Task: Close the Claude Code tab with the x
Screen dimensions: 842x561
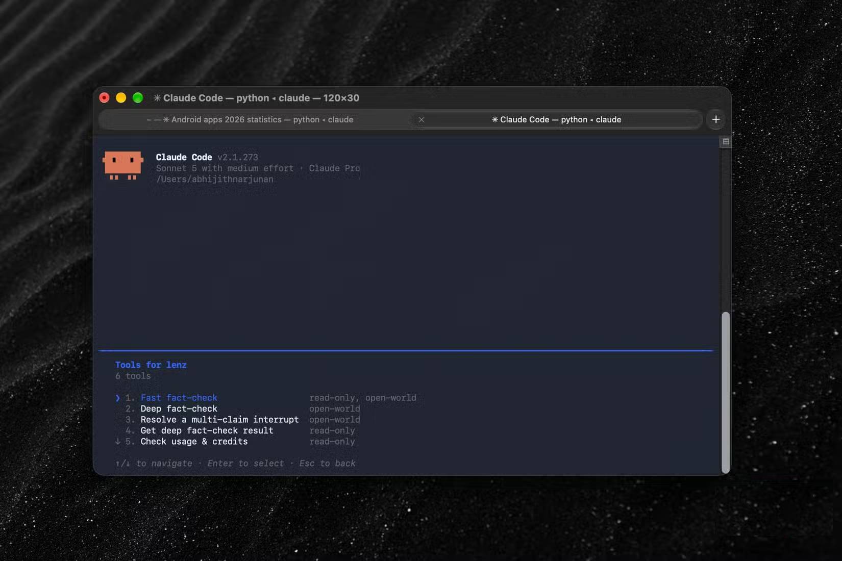Action: [422, 119]
